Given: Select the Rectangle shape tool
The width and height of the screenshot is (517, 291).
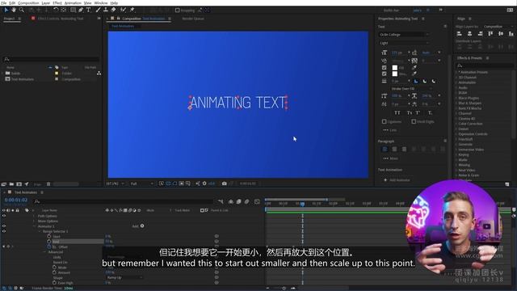Looking at the screenshot, I should pyautogui.click(x=73, y=11).
